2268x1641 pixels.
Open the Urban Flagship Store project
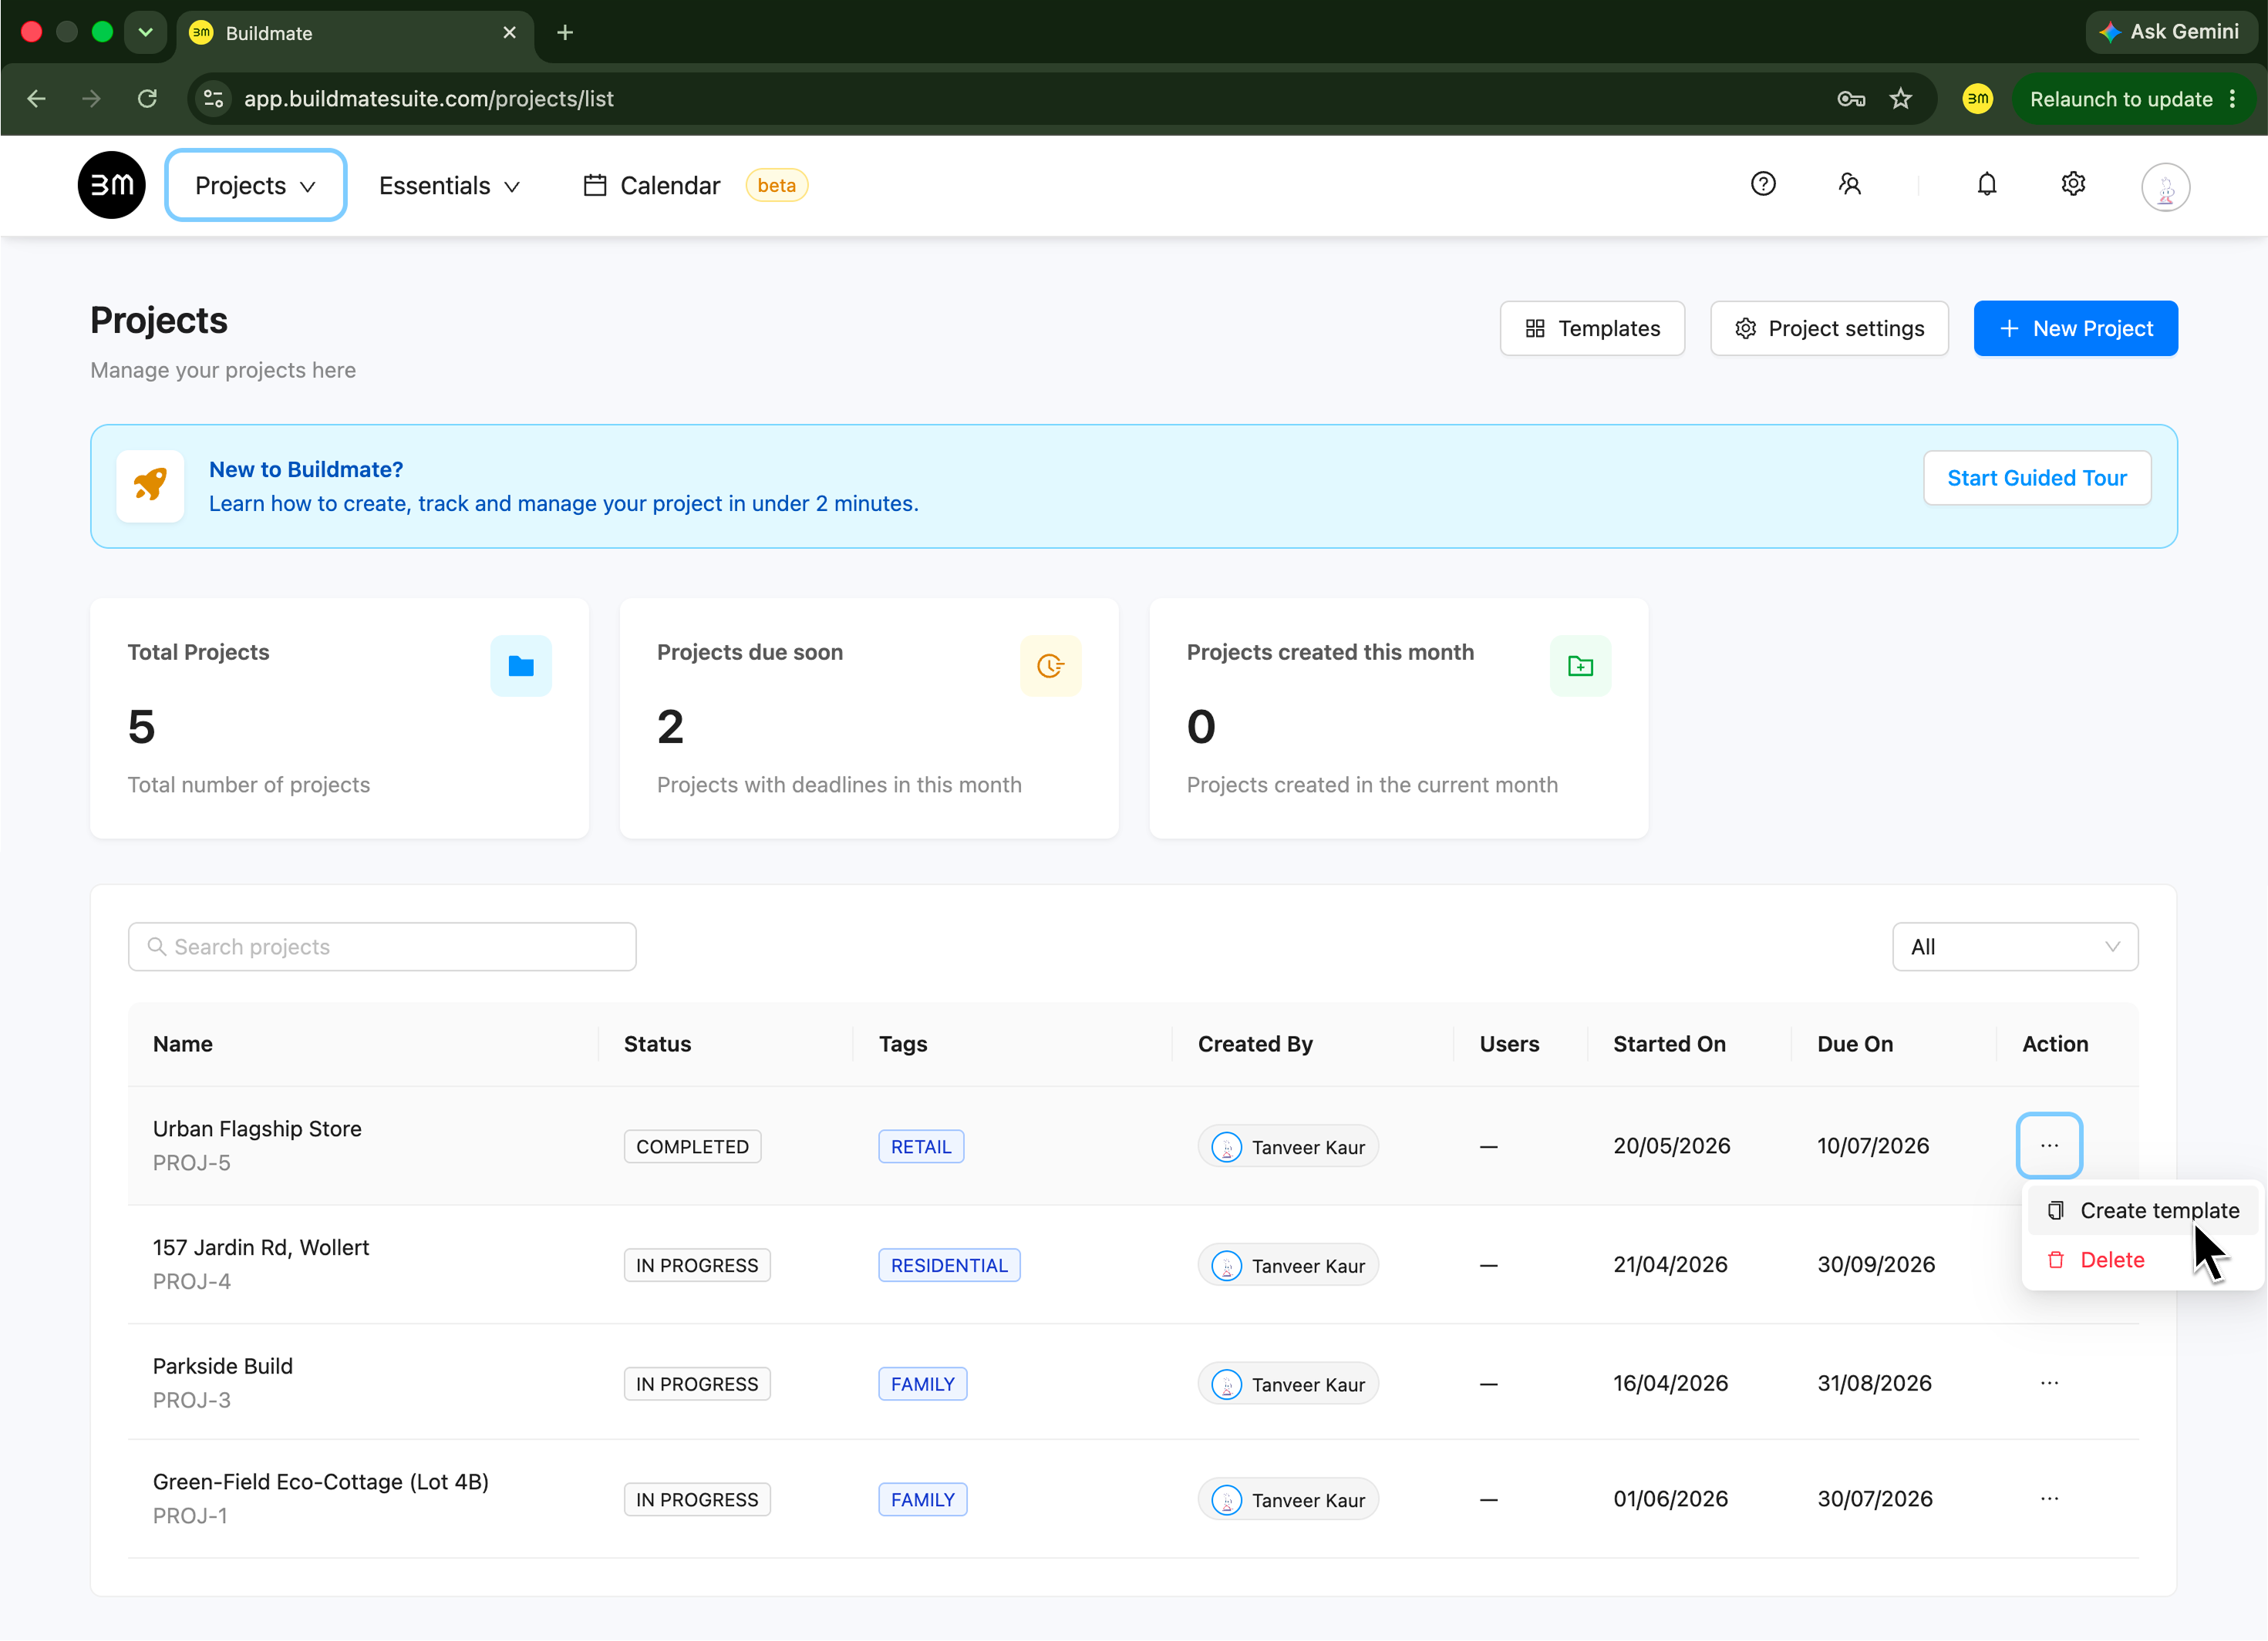[257, 1128]
